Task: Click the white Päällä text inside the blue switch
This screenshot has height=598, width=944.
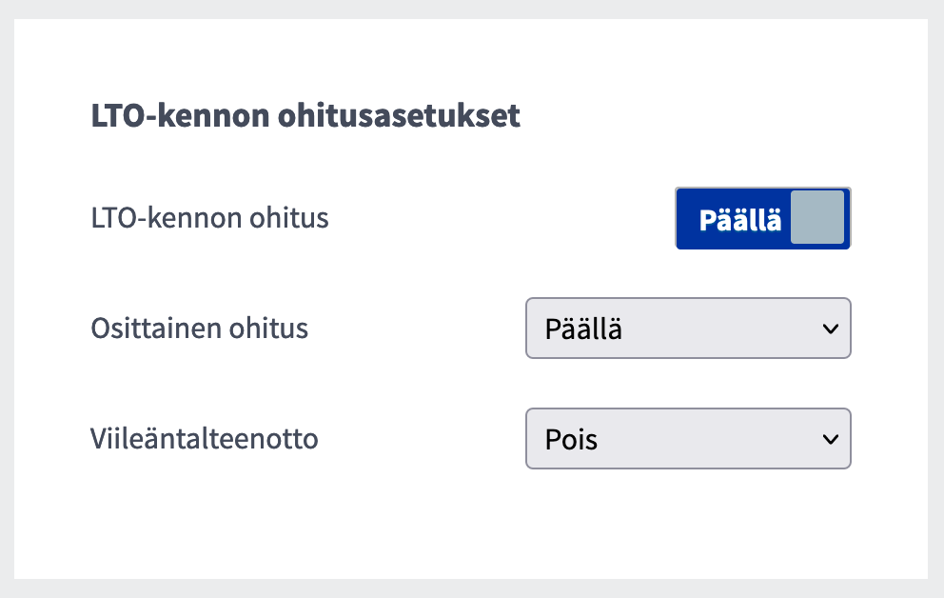Action: [739, 220]
